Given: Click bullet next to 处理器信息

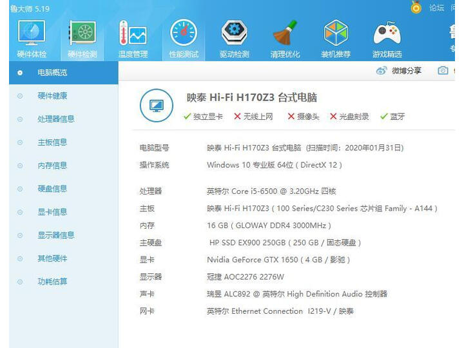Looking at the screenshot, I should pos(20,119).
